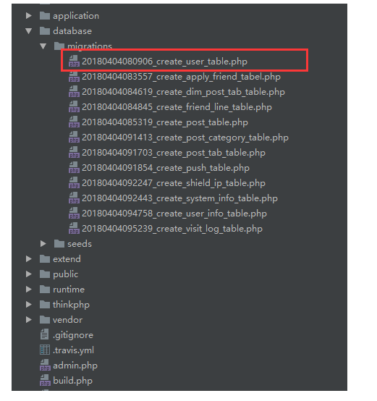Screen dimensions: 377x401
Task: Select 20180404092247_create_shield_ip_table.php file
Action: (174, 183)
